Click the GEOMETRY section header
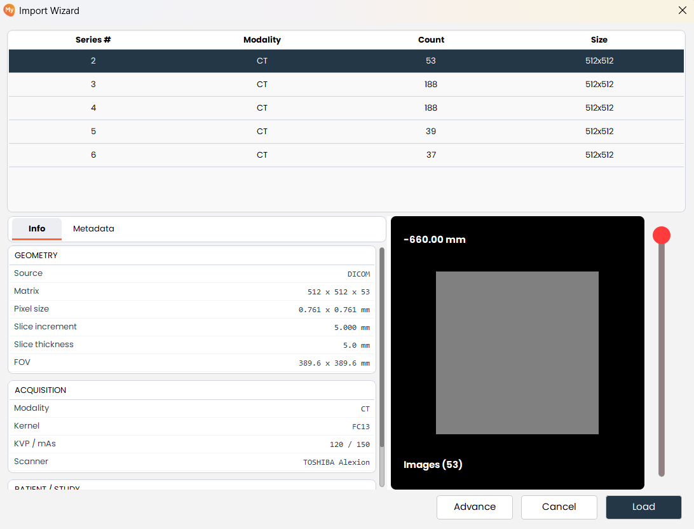Viewport: 694px width, 529px height. pyautogui.click(x=192, y=256)
